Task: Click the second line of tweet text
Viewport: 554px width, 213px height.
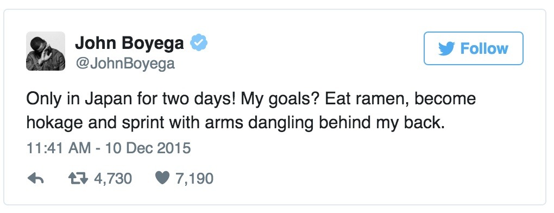Action: click(x=235, y=123)
